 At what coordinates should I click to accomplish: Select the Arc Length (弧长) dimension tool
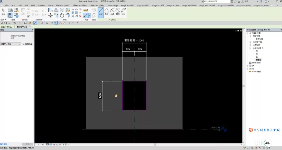pyautogui.click(x=123, y=12)
